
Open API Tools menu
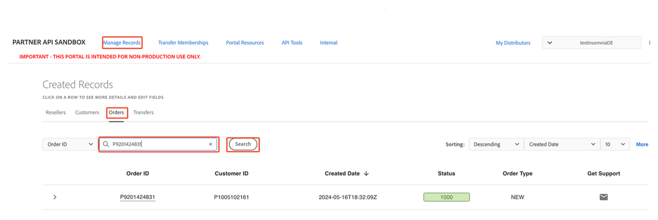(x=292, y=43)
